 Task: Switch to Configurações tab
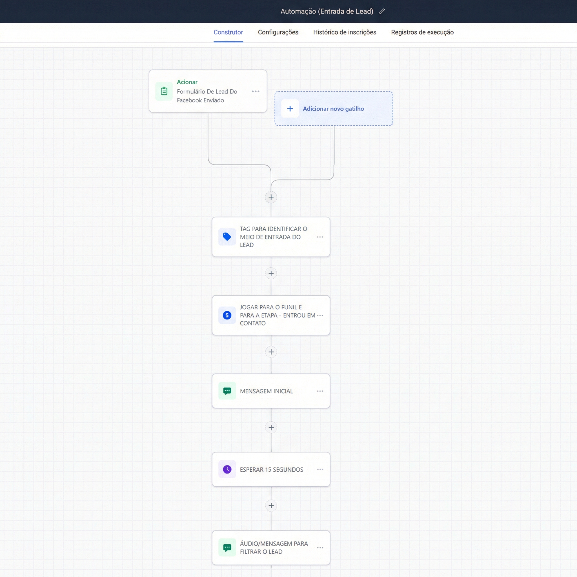pos(278,32)
